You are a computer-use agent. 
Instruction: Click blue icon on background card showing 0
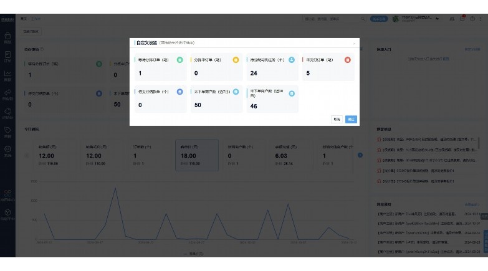(99, 93)
